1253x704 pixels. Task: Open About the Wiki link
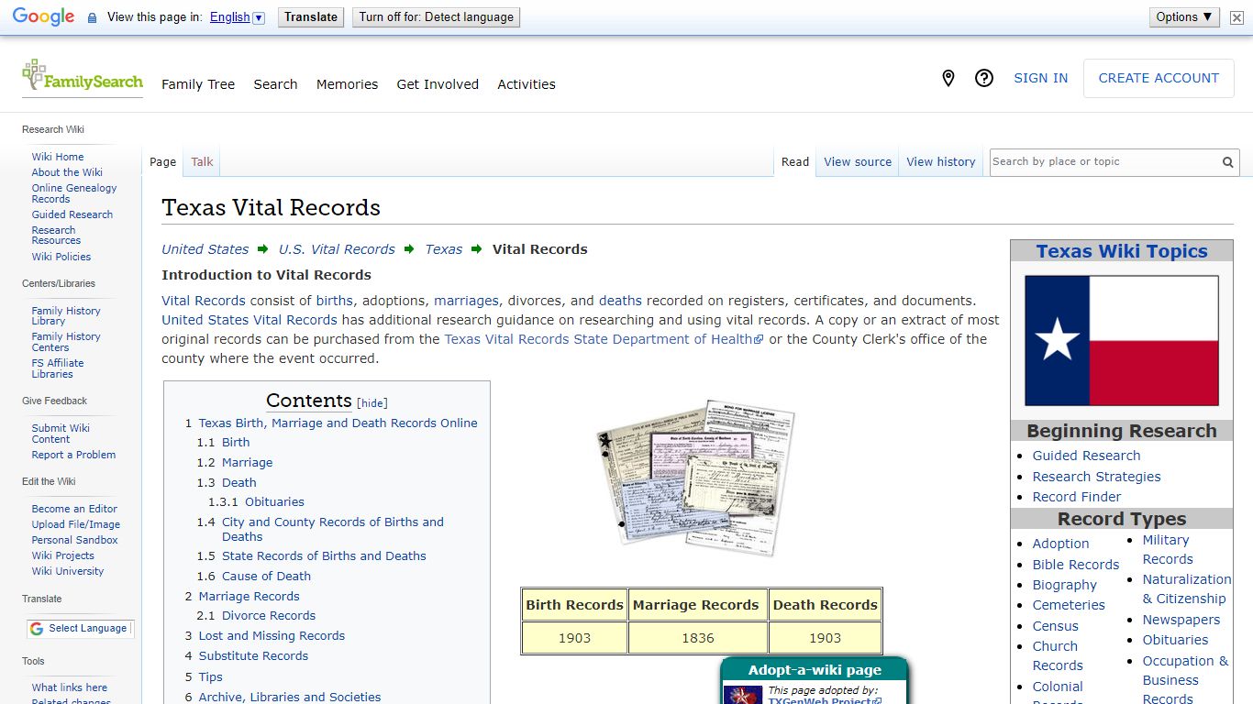67,172
